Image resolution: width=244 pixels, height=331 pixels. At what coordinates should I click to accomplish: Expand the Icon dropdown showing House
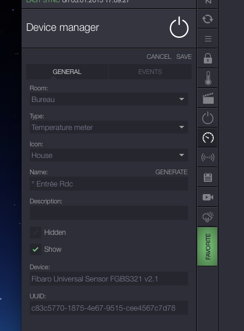[109, 155]
